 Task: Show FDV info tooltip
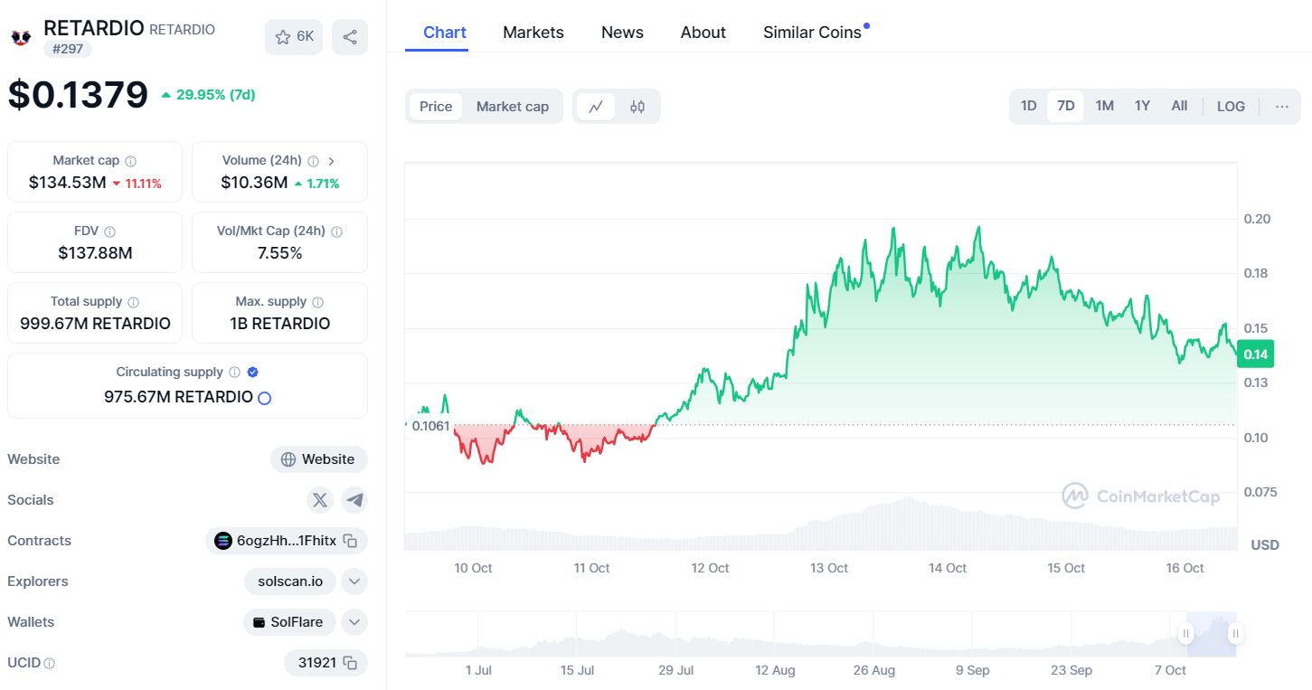(x=109, y=232)
